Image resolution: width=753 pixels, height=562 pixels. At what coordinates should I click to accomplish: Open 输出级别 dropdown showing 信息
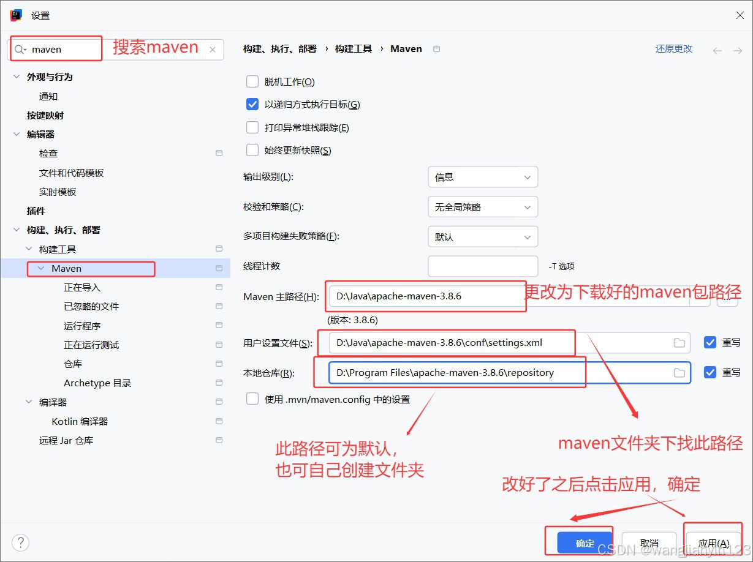(x=483, y=177)
